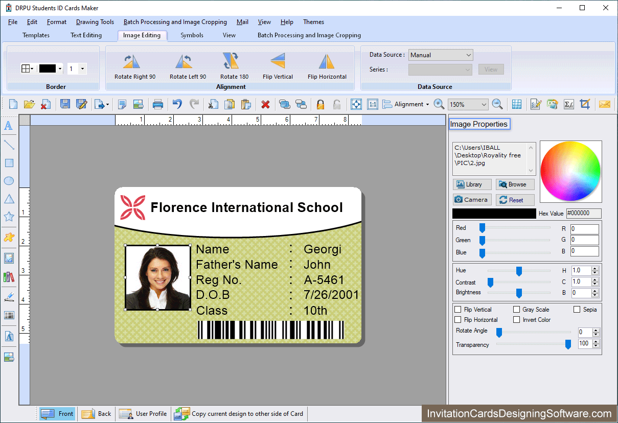
Task: Activate the zoom in magnifier icon
Action: click(439, 104)
